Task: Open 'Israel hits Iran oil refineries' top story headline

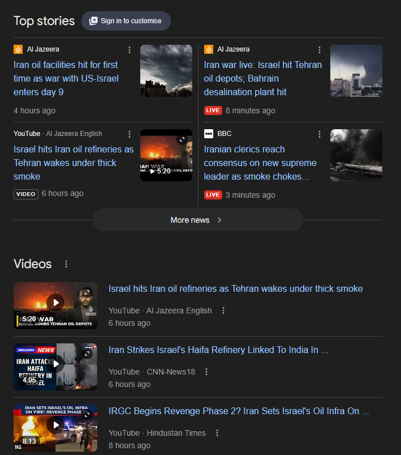Action: 74,163
